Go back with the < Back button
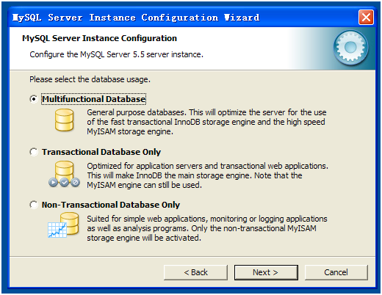382x295 pixels. click(x=195, y=272)
